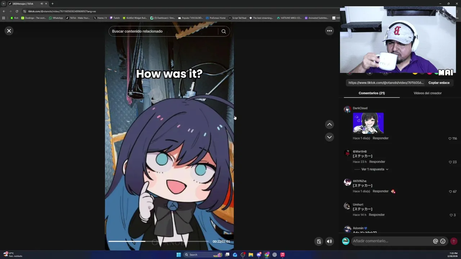Go to previous video with up chevron
The width and height of the screenshot is (461, 259).
tap(329, 124)
